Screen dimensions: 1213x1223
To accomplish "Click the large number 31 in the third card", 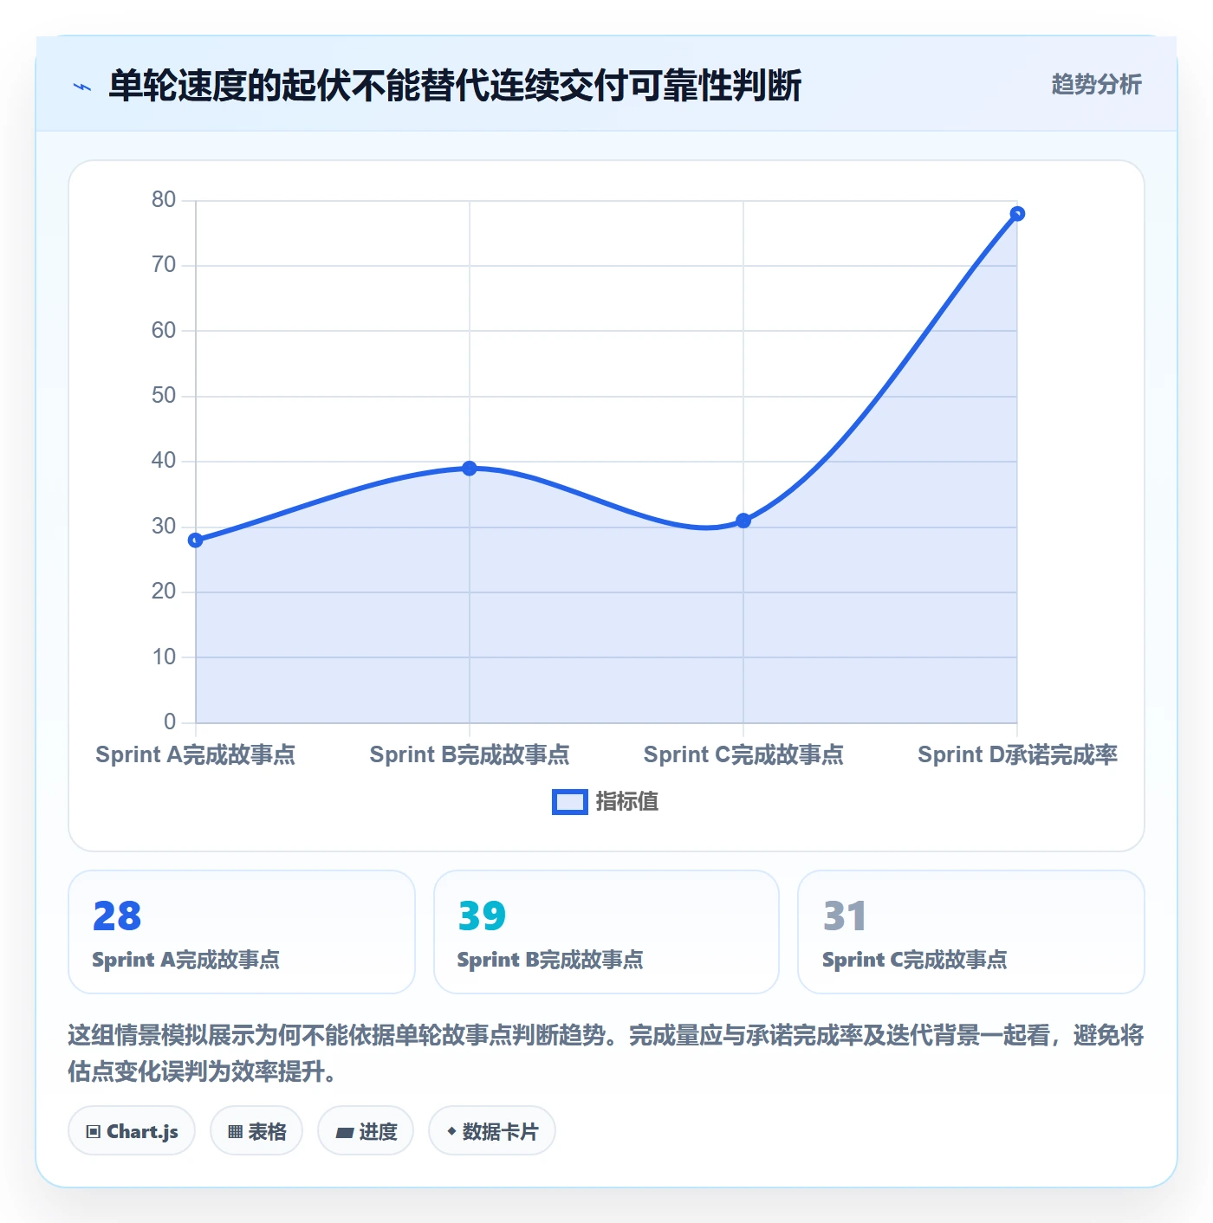I will pos(845,916).
